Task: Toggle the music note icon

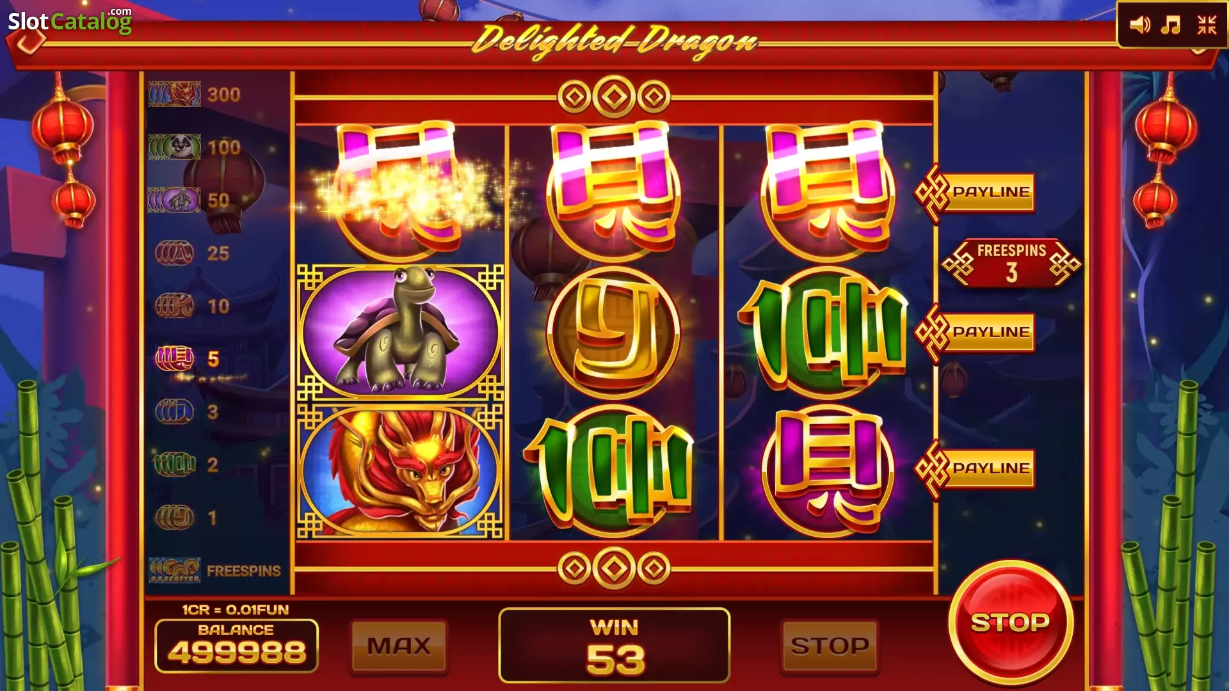Action: (1171, 25)
